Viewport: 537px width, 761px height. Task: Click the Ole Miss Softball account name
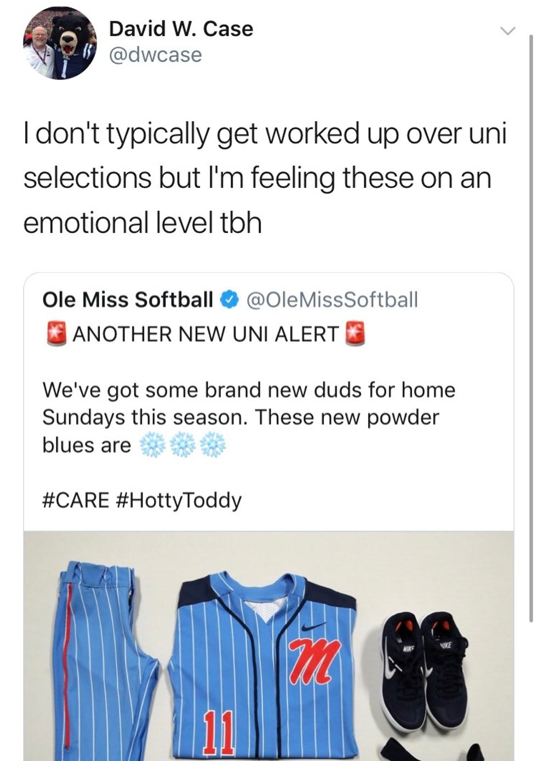128,300
